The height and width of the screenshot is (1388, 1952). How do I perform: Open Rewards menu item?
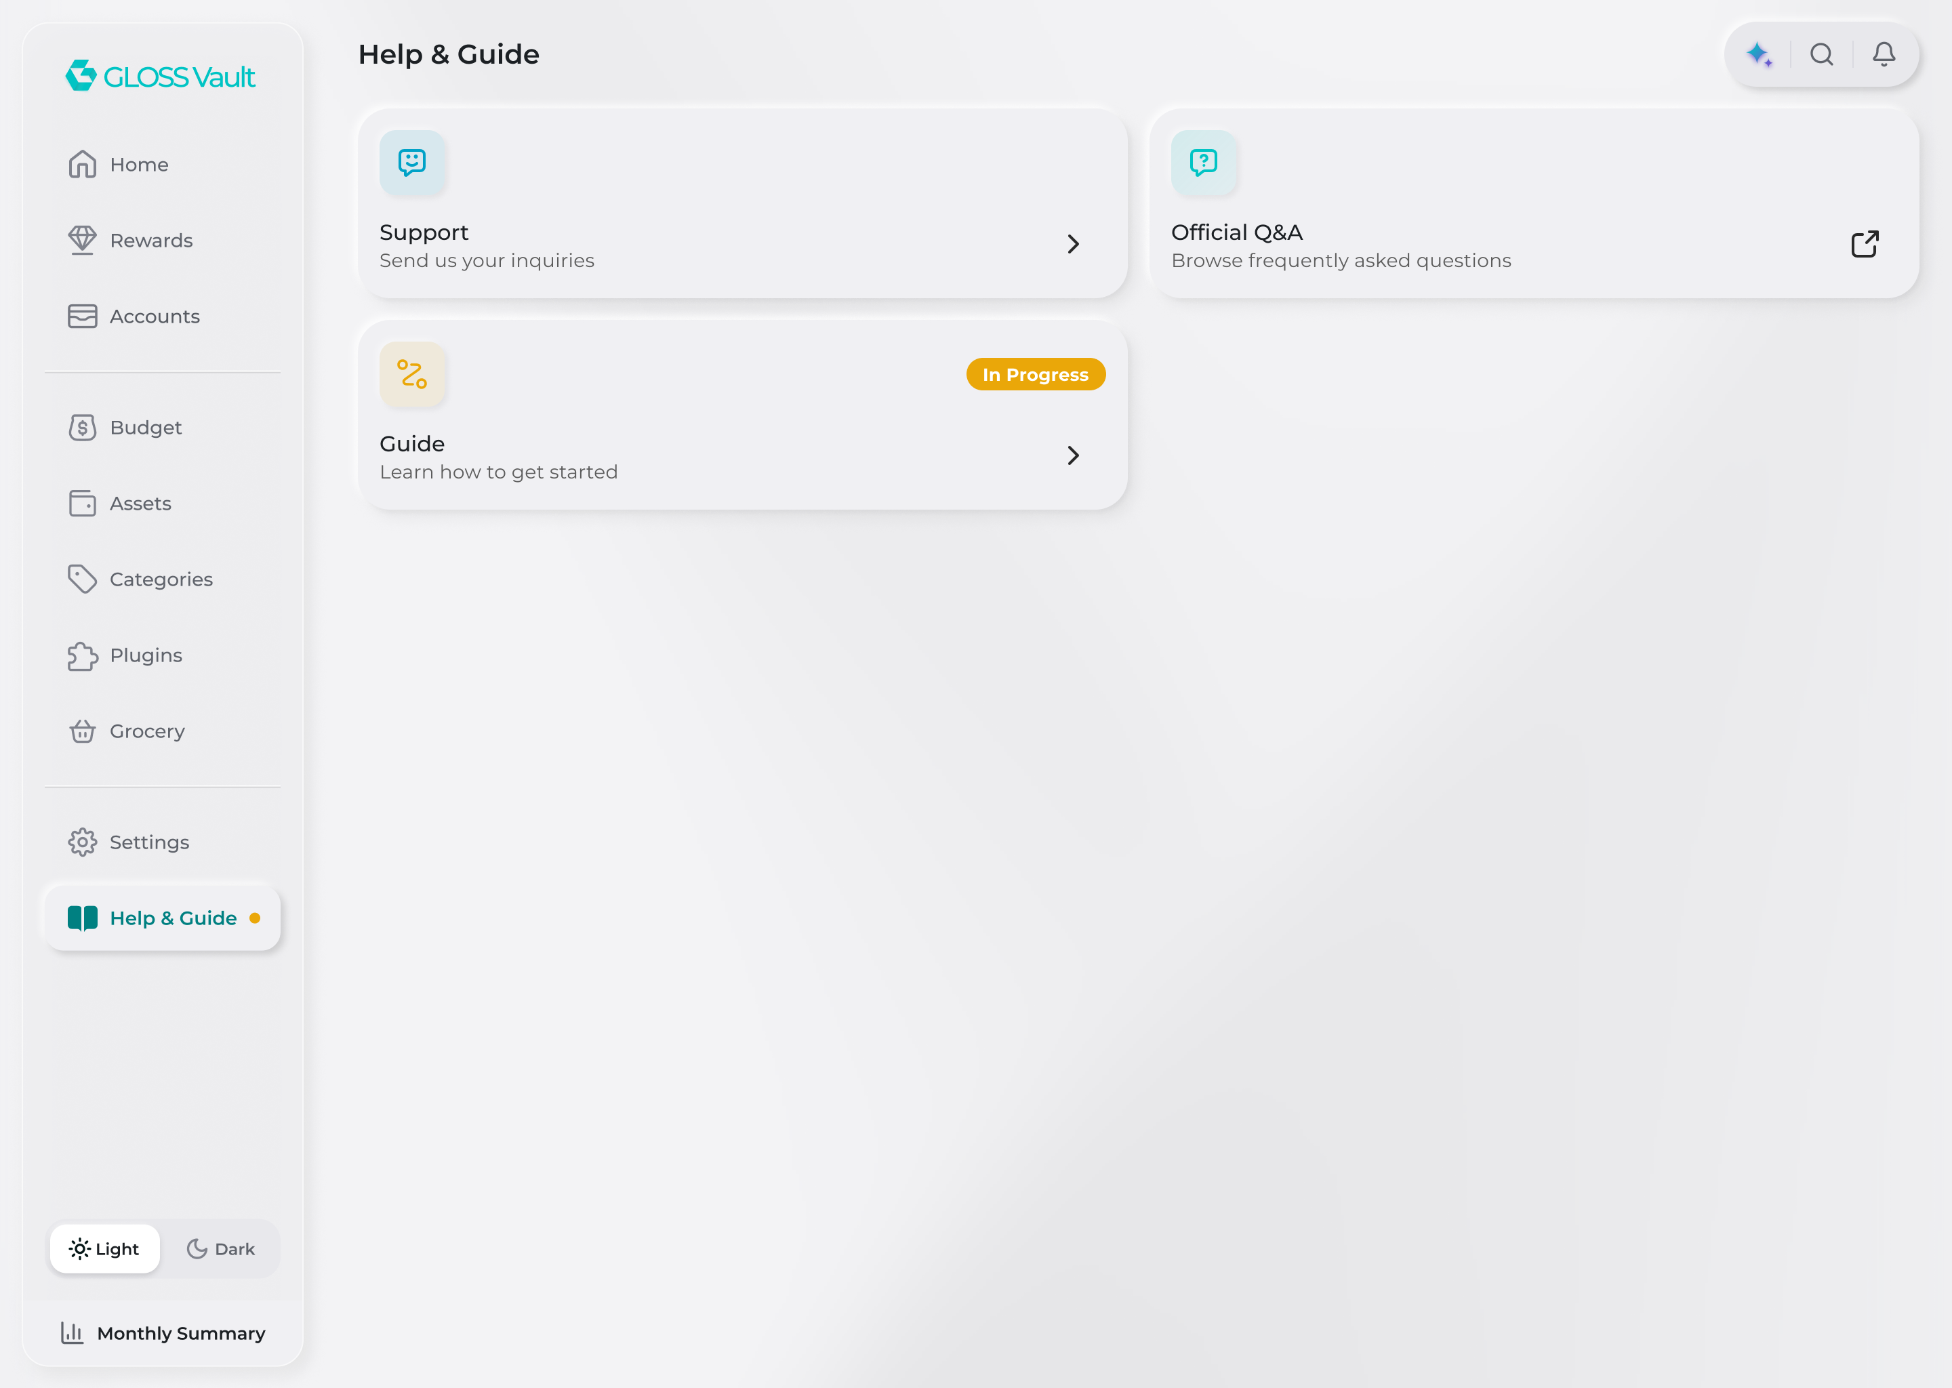[x=163, y=240]
